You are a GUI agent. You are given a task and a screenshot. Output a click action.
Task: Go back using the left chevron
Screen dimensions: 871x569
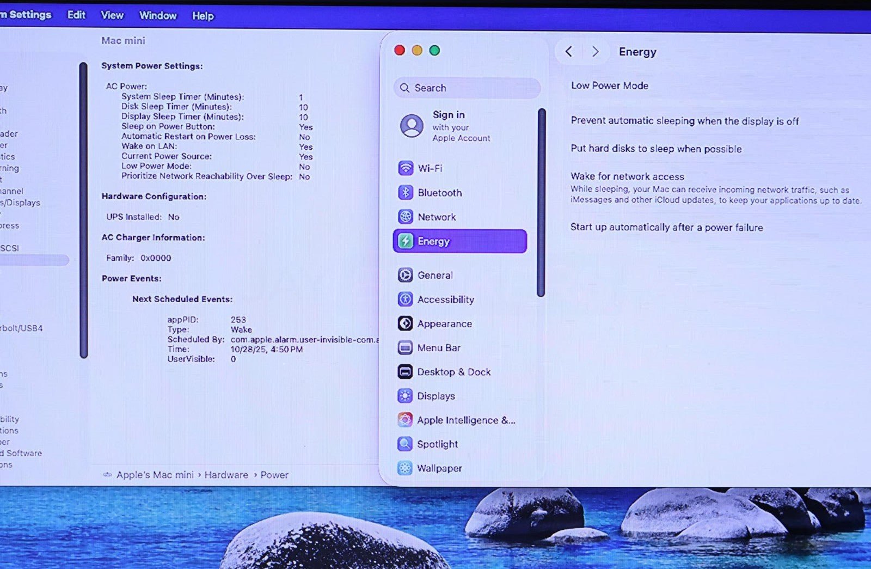(x=569, y=52)
